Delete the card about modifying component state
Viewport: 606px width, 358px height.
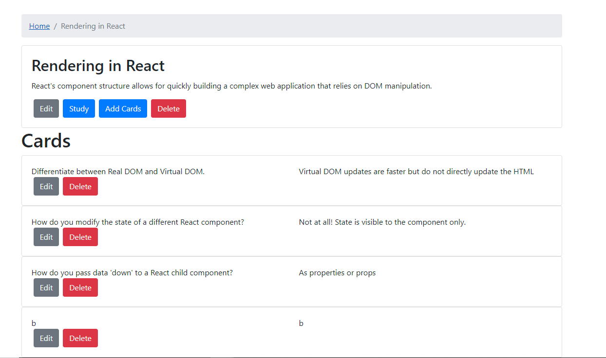80,236
